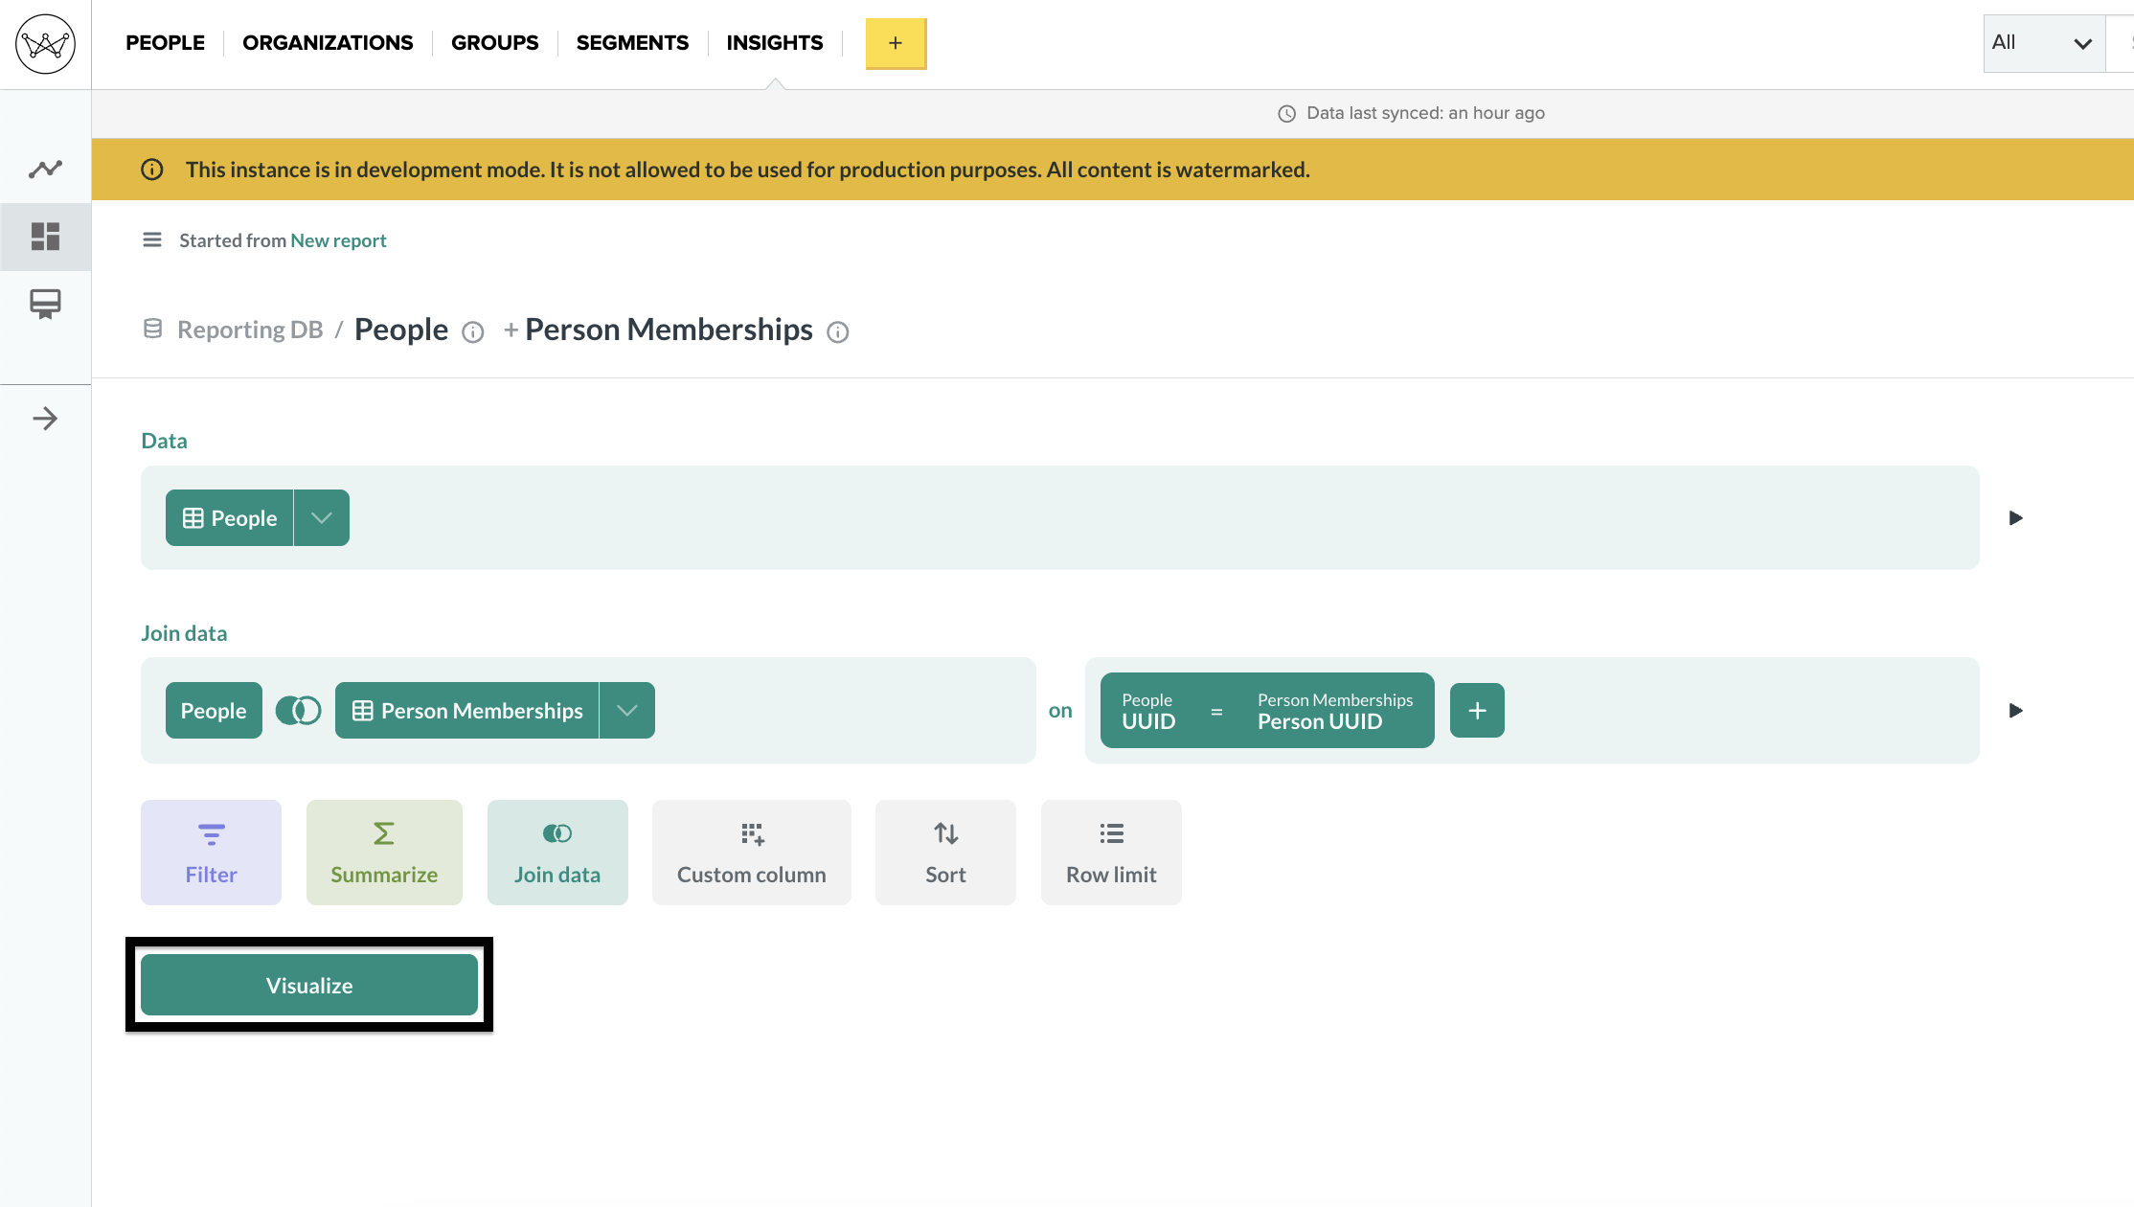Edit the People UUID join column
Screen dimensions: 2134x1207
1148,711
